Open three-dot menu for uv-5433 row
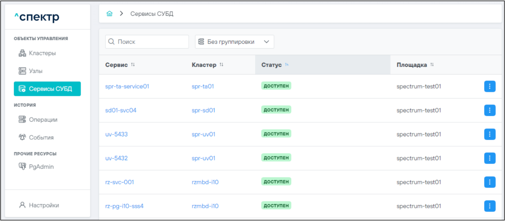Screen dimensions: 505x221 pyautogui.click(x=489, y=134)
